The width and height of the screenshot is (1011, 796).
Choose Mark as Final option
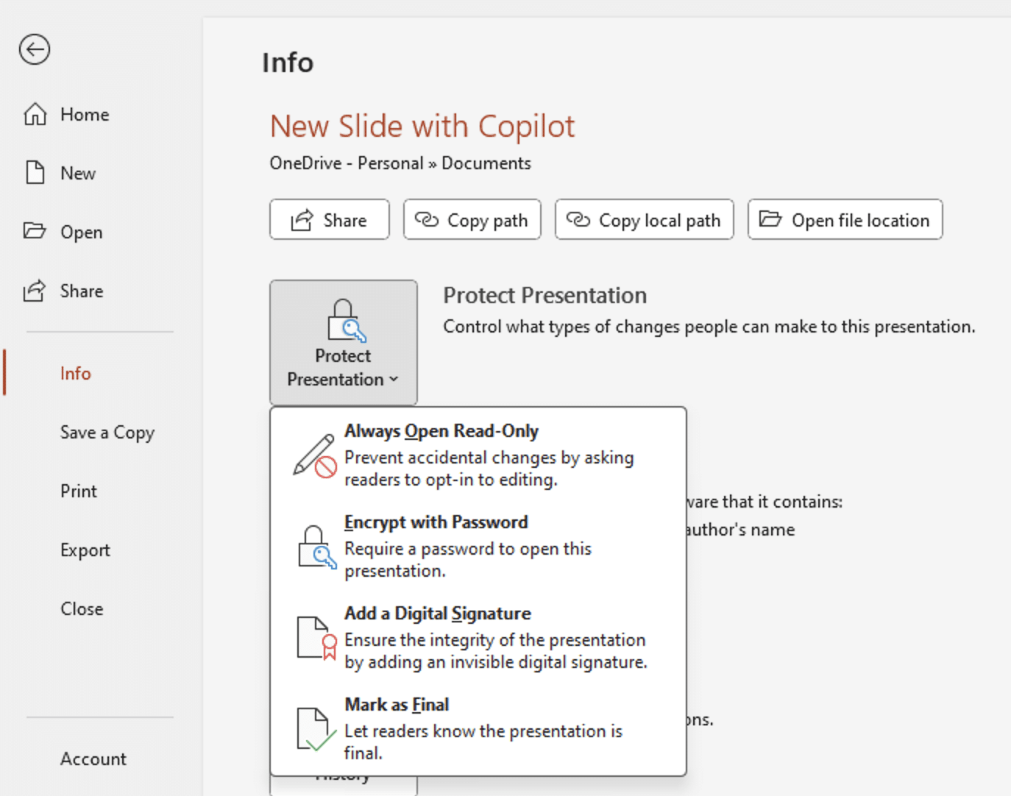tap(478, 728)
